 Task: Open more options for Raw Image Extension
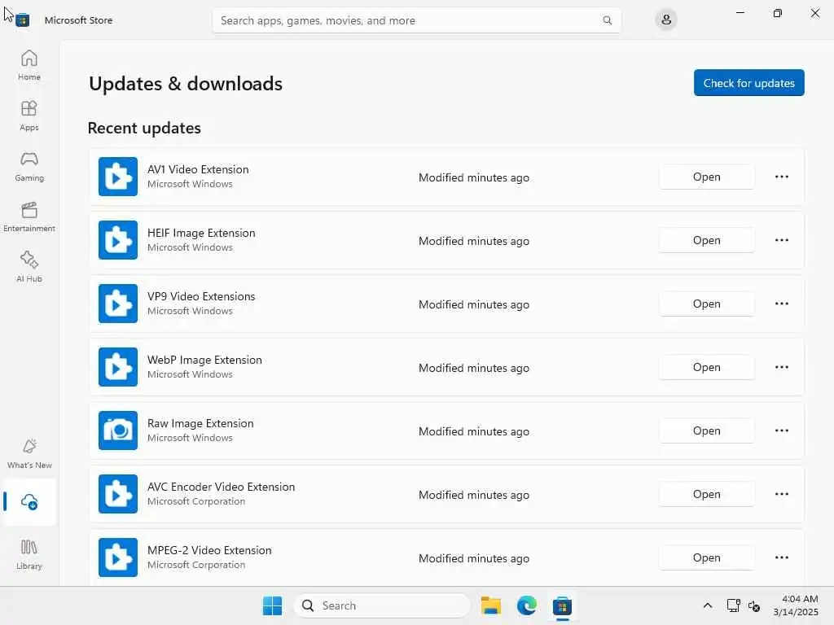point(781,431)
